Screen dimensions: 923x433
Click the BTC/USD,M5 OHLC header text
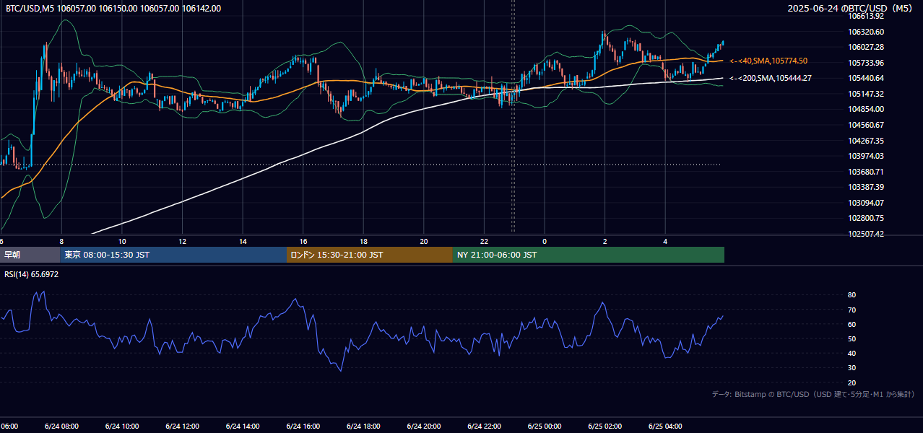(113, 9)
